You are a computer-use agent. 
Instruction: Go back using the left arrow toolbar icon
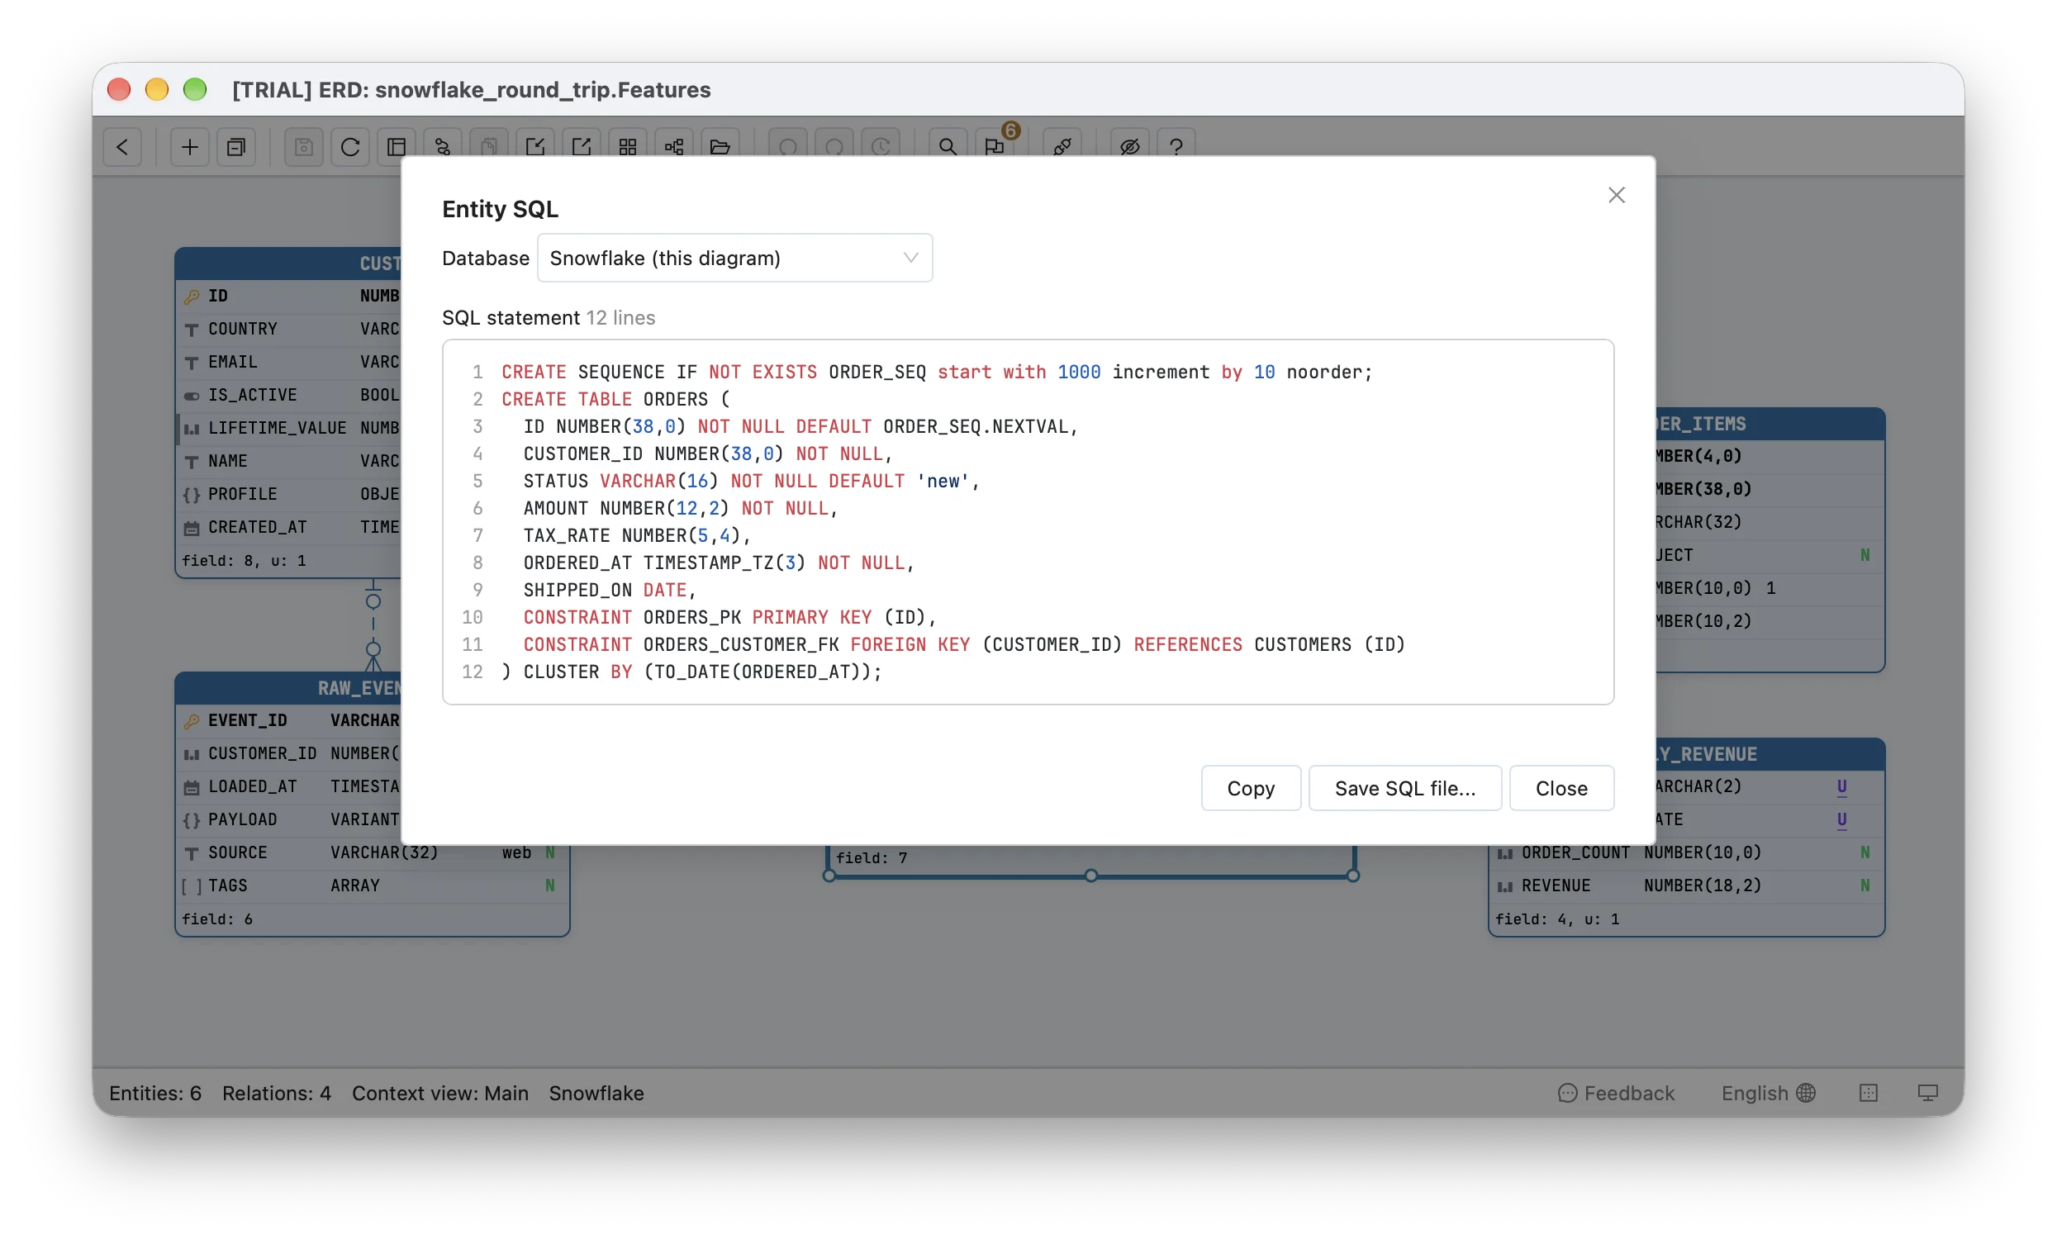(123, 147)
